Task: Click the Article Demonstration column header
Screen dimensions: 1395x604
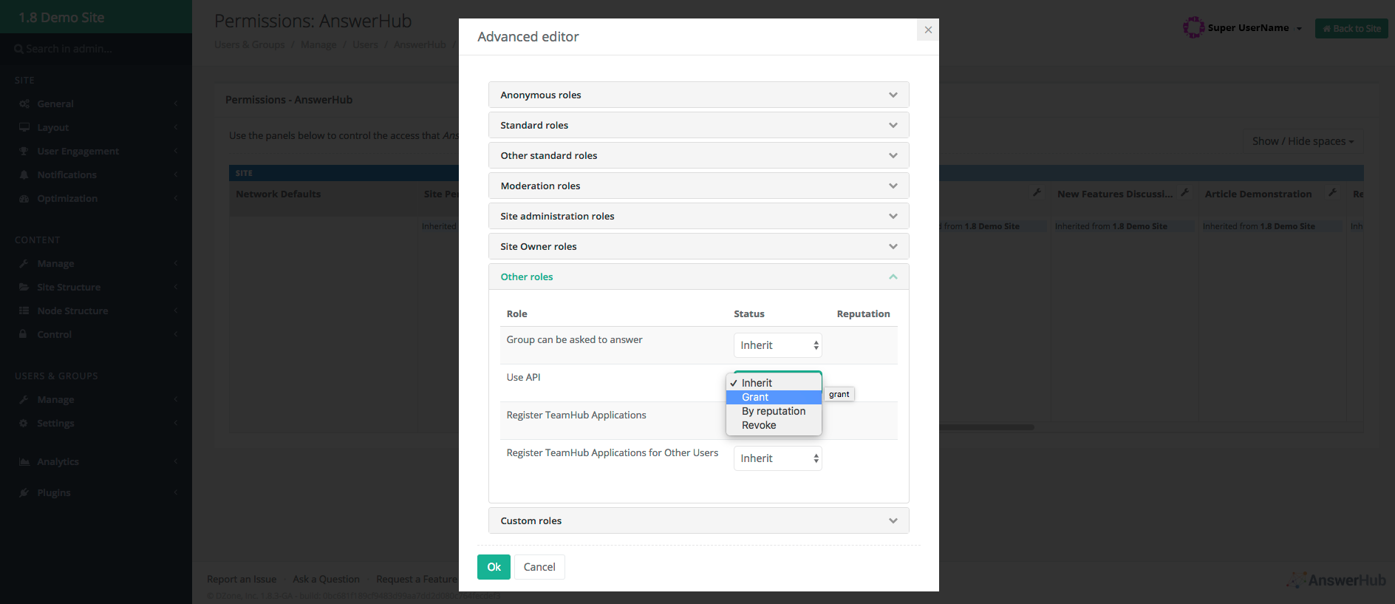Action: (x=1258, y=194)
